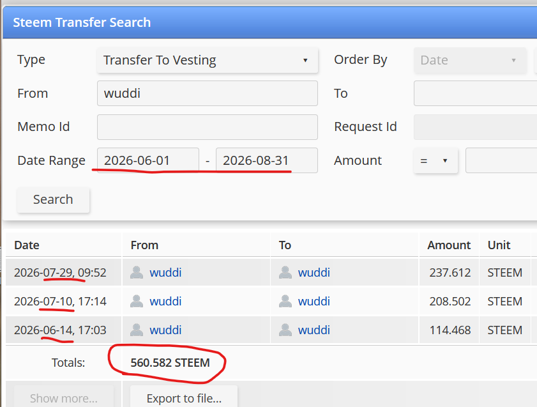Click the From input field containing wuddi
Viewport: 537px width, 407px height.
pos(207,93)
